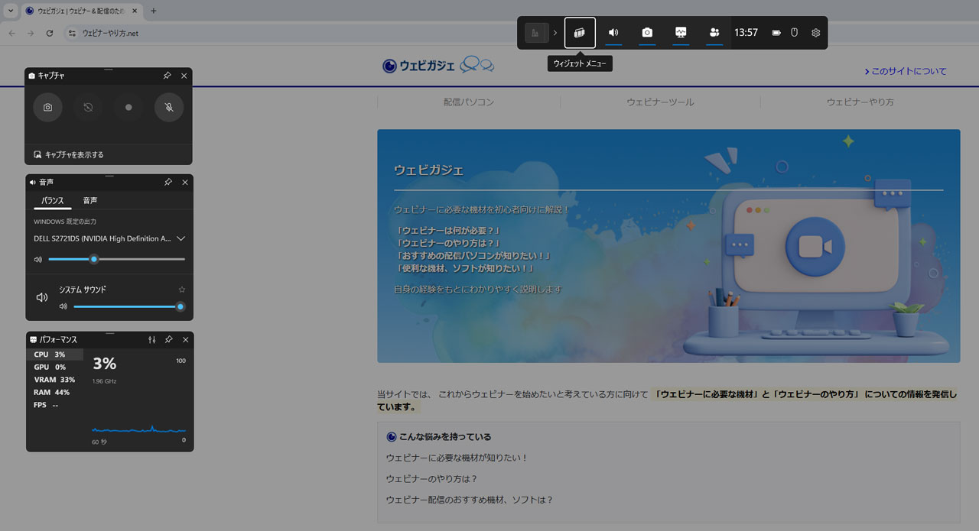Click the mouse click-through icon on the toolbar
This screenshot has height=531, width=979.
click(x=794, y=32)
